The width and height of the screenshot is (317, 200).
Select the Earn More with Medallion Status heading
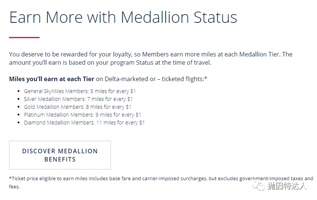[123, 18]
